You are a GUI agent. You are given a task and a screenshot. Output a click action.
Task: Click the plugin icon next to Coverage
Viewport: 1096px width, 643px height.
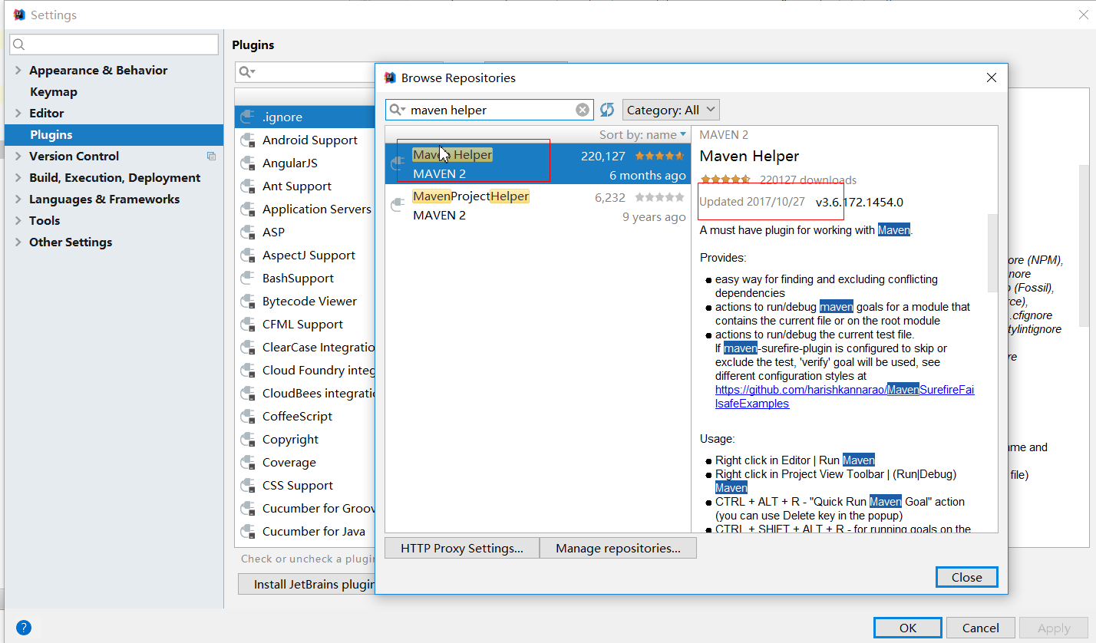click(247, 463)
